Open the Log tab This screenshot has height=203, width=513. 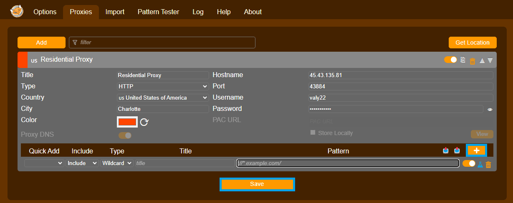[x=198, y=12]
